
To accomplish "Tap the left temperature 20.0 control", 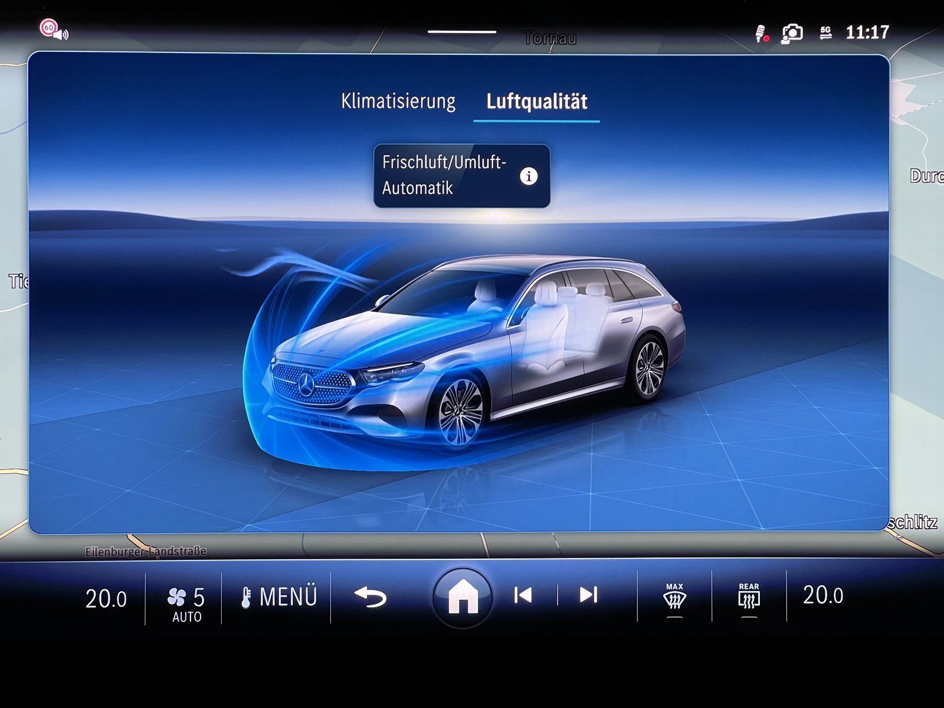I will click(106, 599).
